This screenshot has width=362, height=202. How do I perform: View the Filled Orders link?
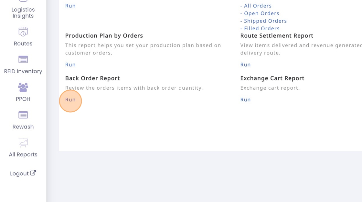click(x=262, y=28)
